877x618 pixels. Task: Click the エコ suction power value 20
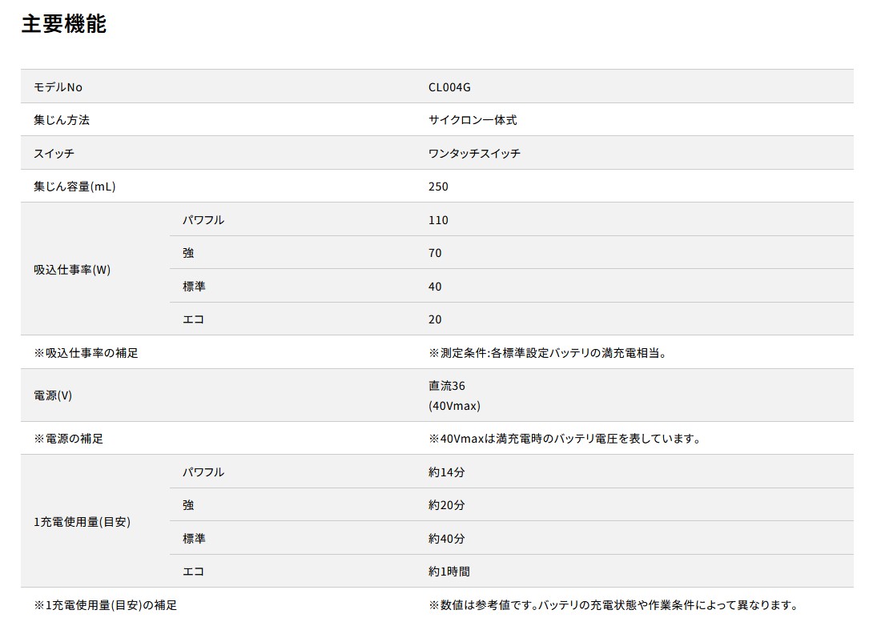click(435, 320)
